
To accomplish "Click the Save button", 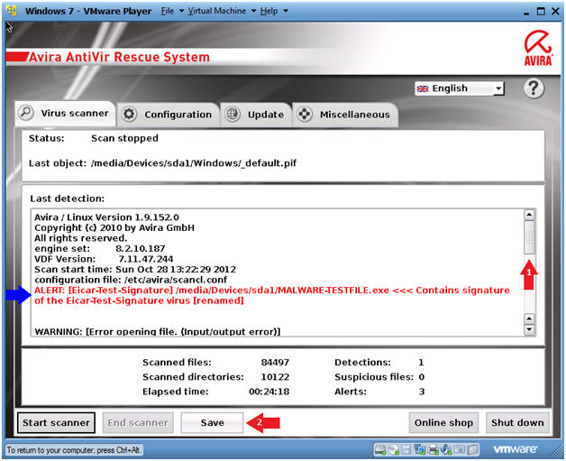I will (212, 423).
